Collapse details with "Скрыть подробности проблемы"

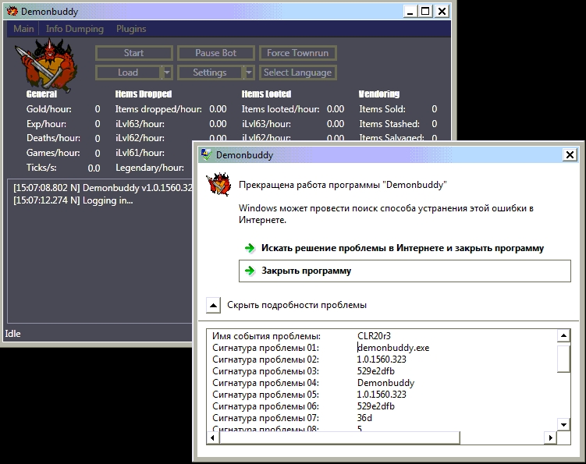[212, 305]
